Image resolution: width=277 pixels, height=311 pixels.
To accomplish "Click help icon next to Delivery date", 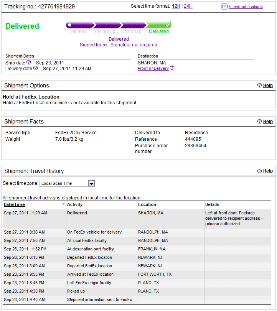I will (x=35, y=68).
